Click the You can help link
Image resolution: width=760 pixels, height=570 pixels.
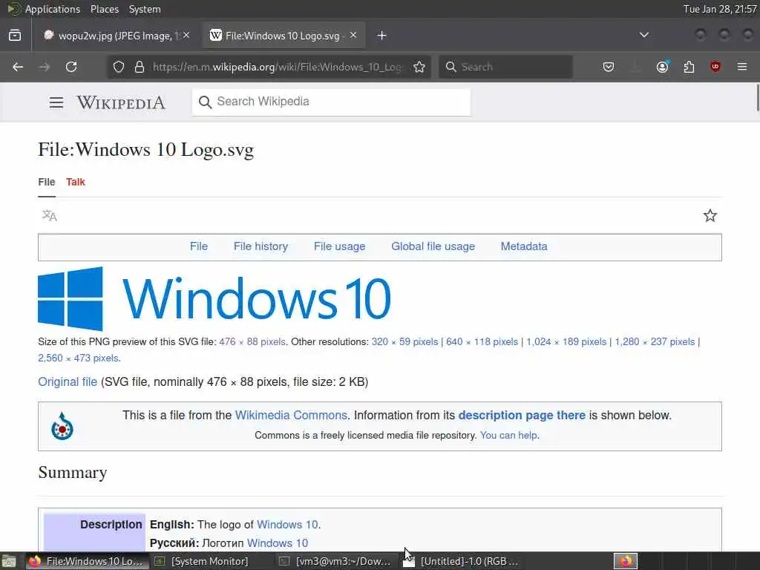(x=508, y=435)
